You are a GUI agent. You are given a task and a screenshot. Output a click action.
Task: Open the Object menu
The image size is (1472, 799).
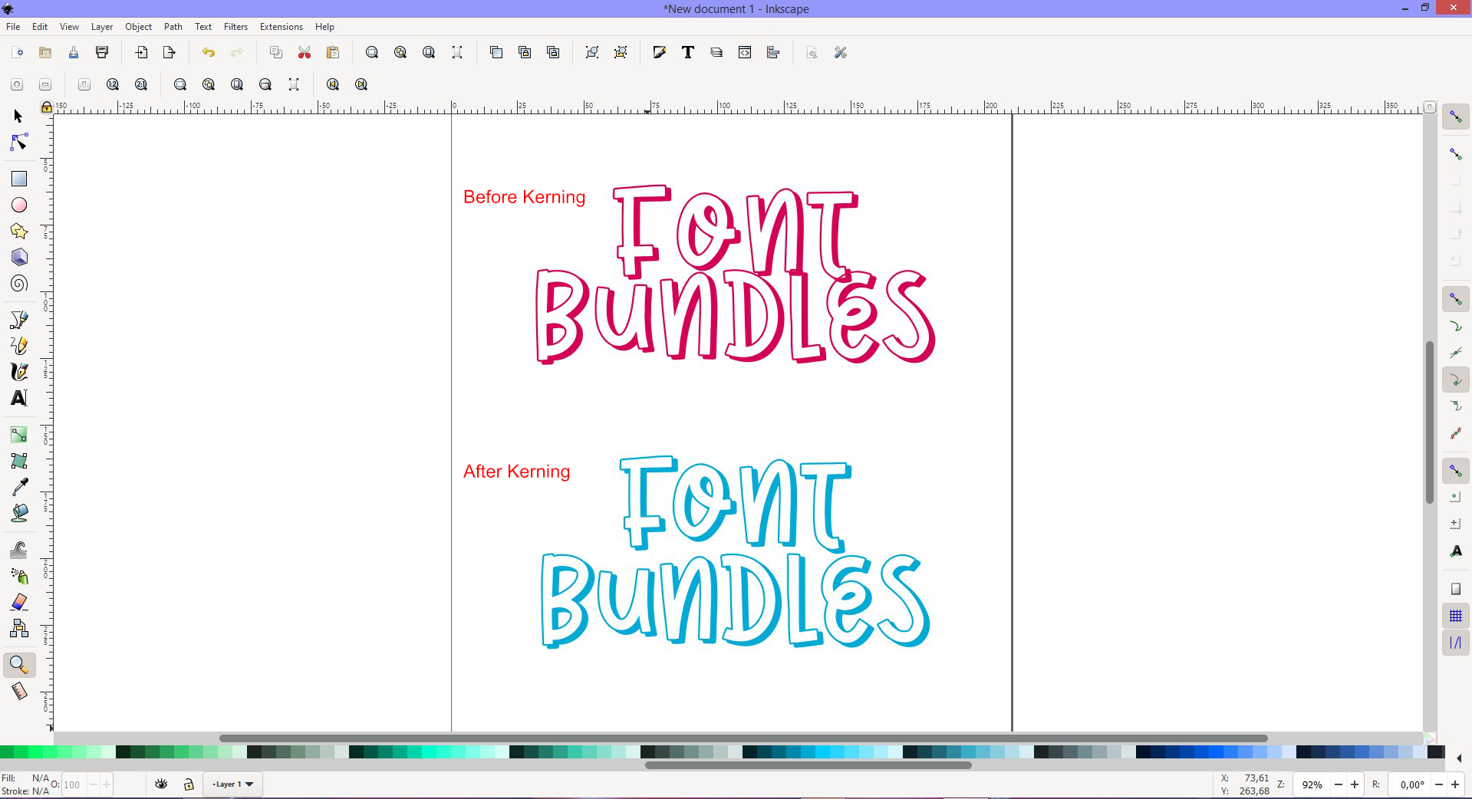tap(139, 26)
